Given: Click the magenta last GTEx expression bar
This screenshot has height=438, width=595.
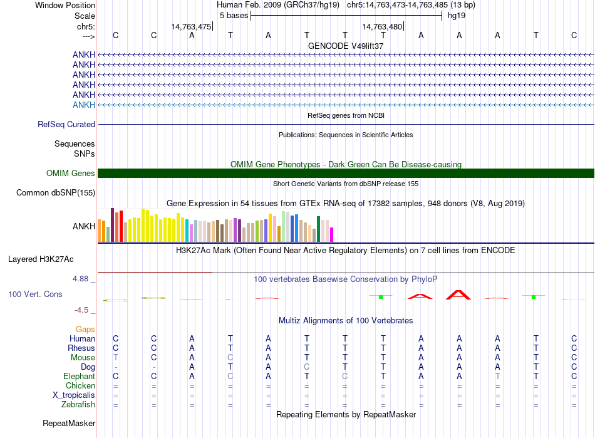Looking at the screenshot, I should [331, 234].
